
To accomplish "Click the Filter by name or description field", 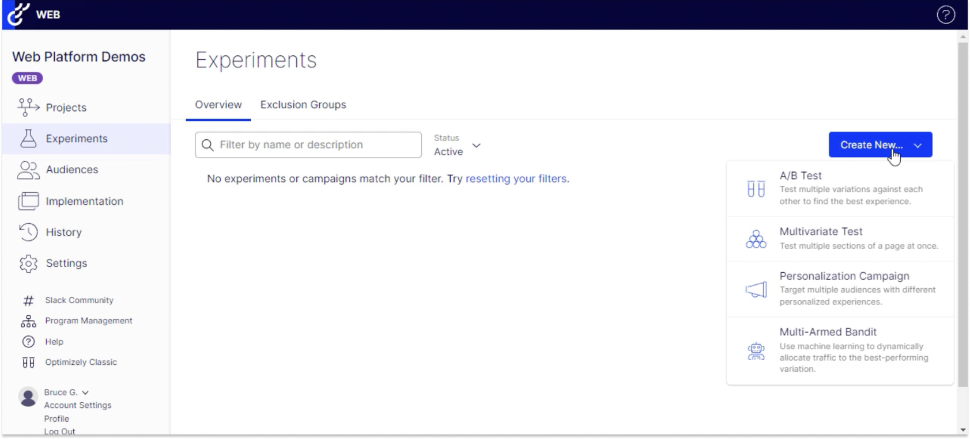I will coord(308,145).
